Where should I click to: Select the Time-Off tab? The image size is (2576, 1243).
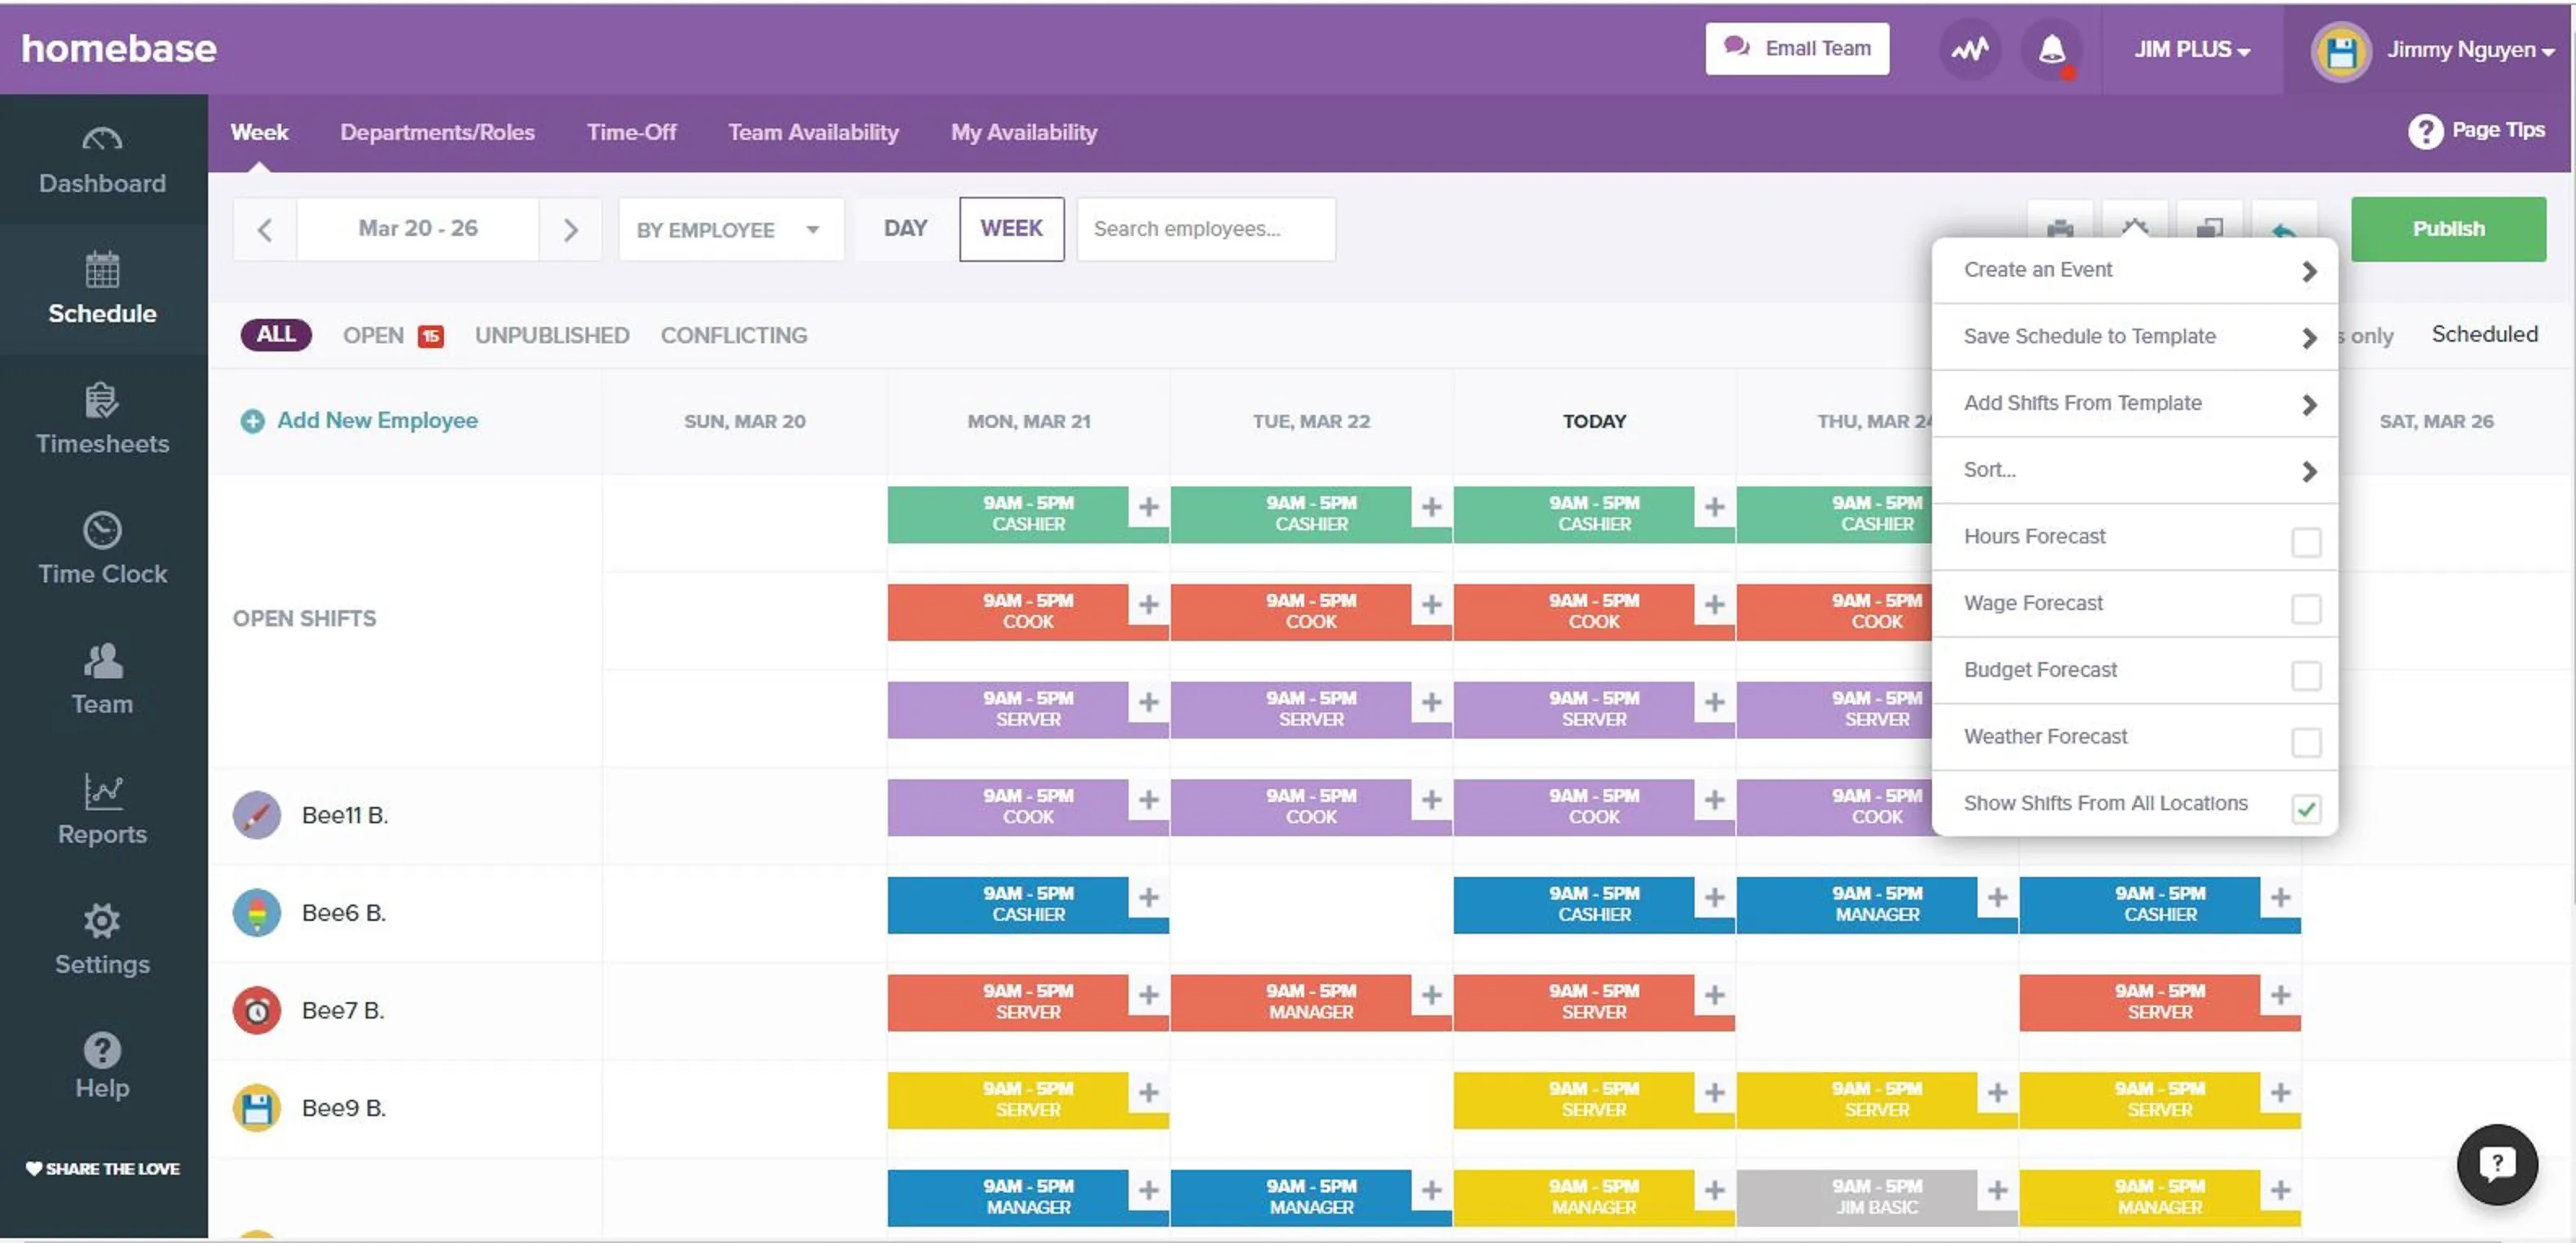point(631,132)
